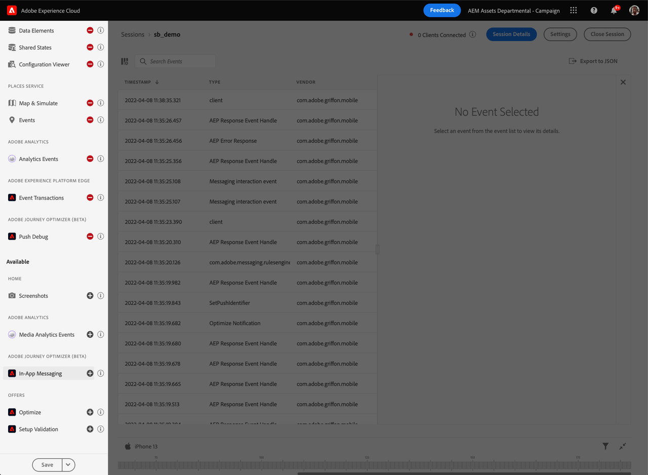Remove Data Elements with its red minus icon
This screenshot has width=648, height=475.
coord(90,30)
